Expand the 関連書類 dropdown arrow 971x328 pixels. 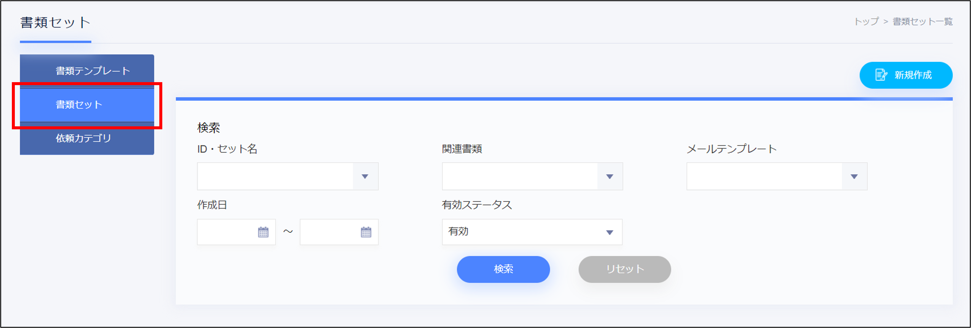(610, 176)
